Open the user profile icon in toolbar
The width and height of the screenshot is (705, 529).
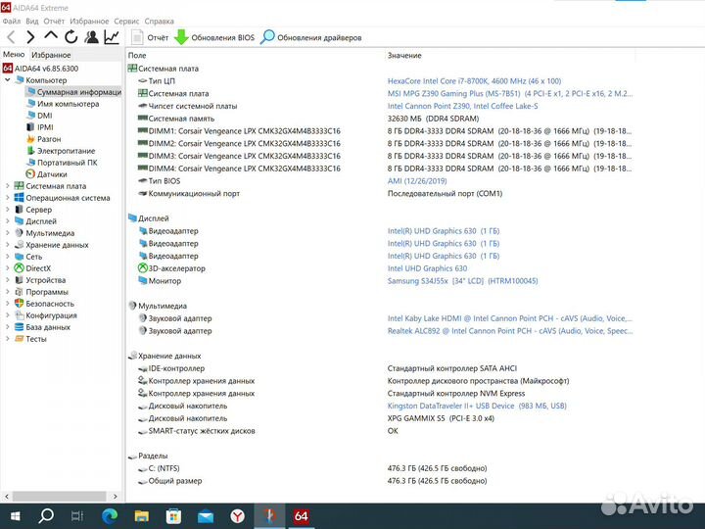pos(91,37)
